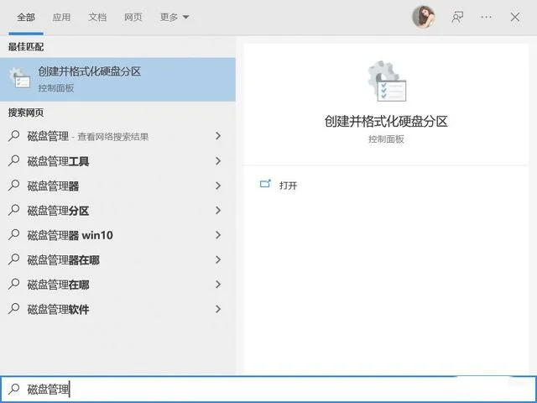Screen dimensions: 537x403
Task: Select web suggestion 磁盘管理器在哪
Action: click(x=117, y=259)
